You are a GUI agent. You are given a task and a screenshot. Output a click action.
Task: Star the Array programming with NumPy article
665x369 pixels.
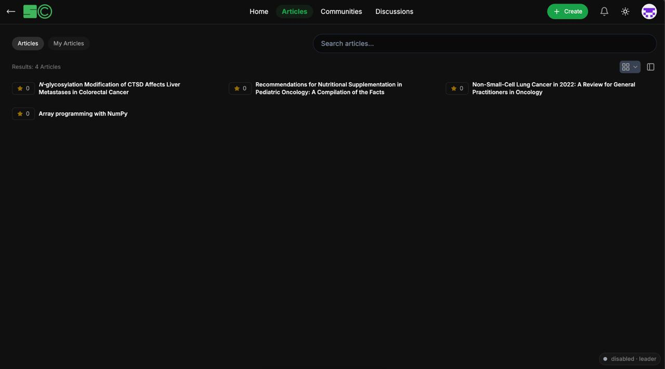click(x=23, y=114)
